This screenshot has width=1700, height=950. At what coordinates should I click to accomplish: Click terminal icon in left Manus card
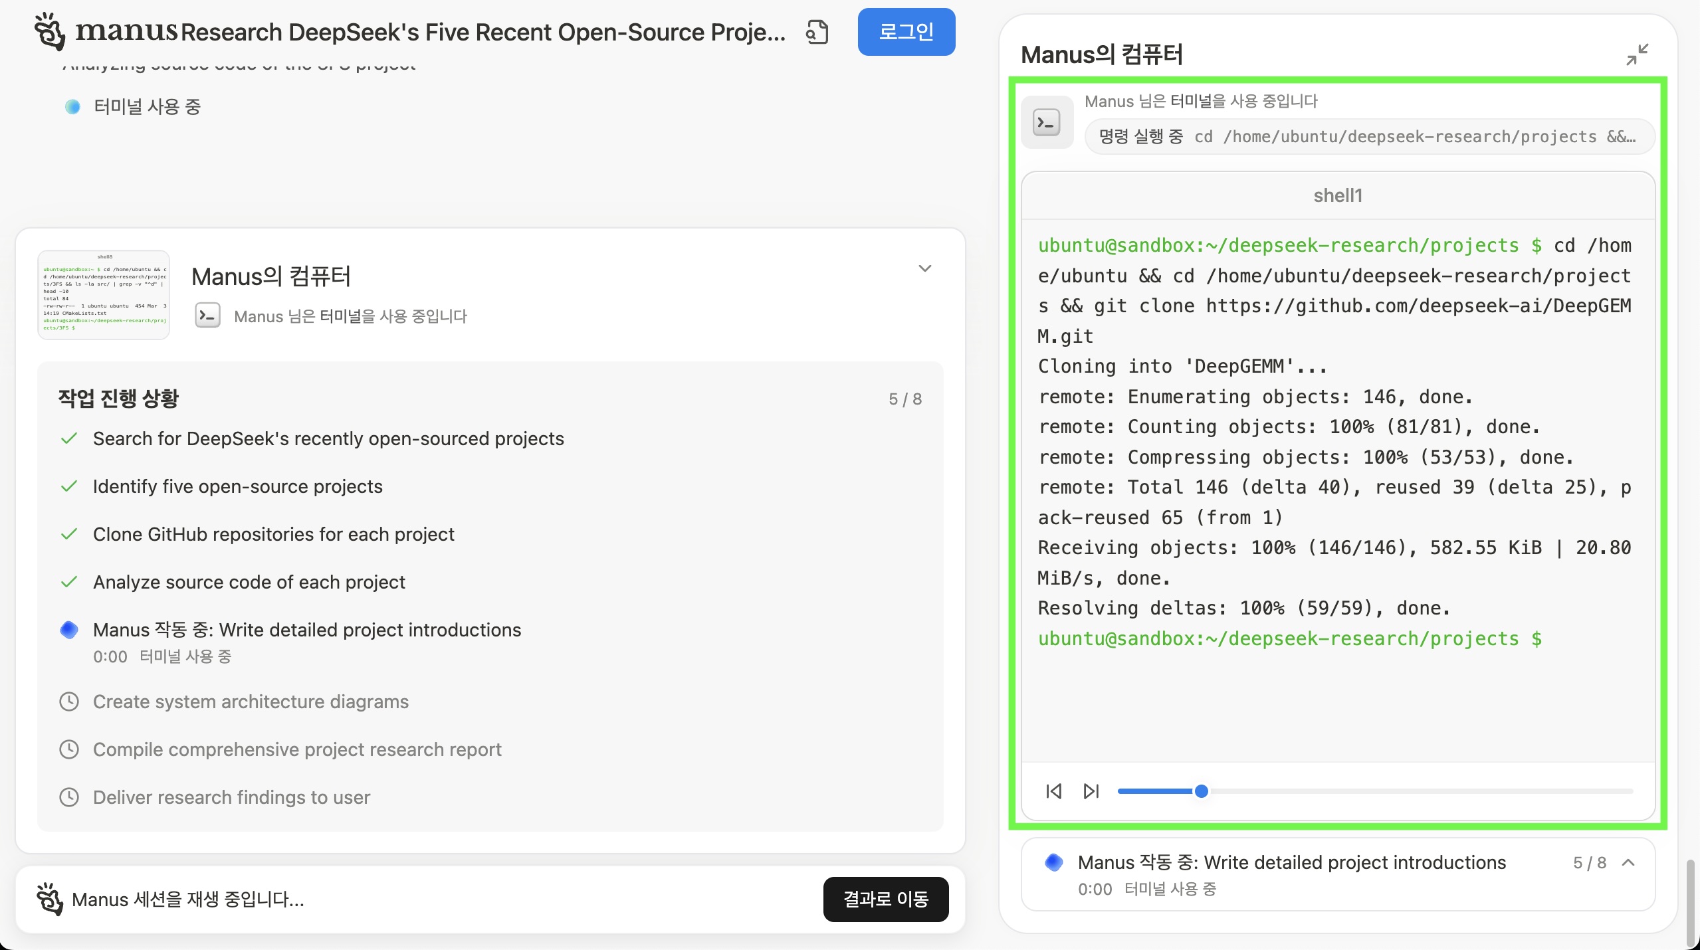tap(207, 316)
